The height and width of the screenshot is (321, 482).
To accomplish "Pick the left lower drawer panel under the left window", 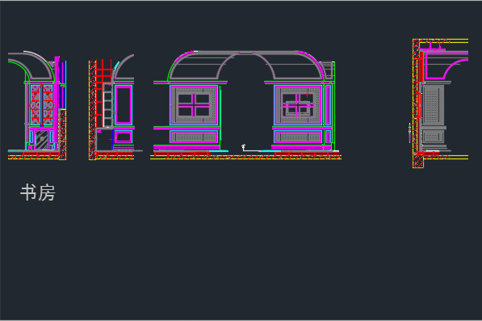I will (194, 137).
